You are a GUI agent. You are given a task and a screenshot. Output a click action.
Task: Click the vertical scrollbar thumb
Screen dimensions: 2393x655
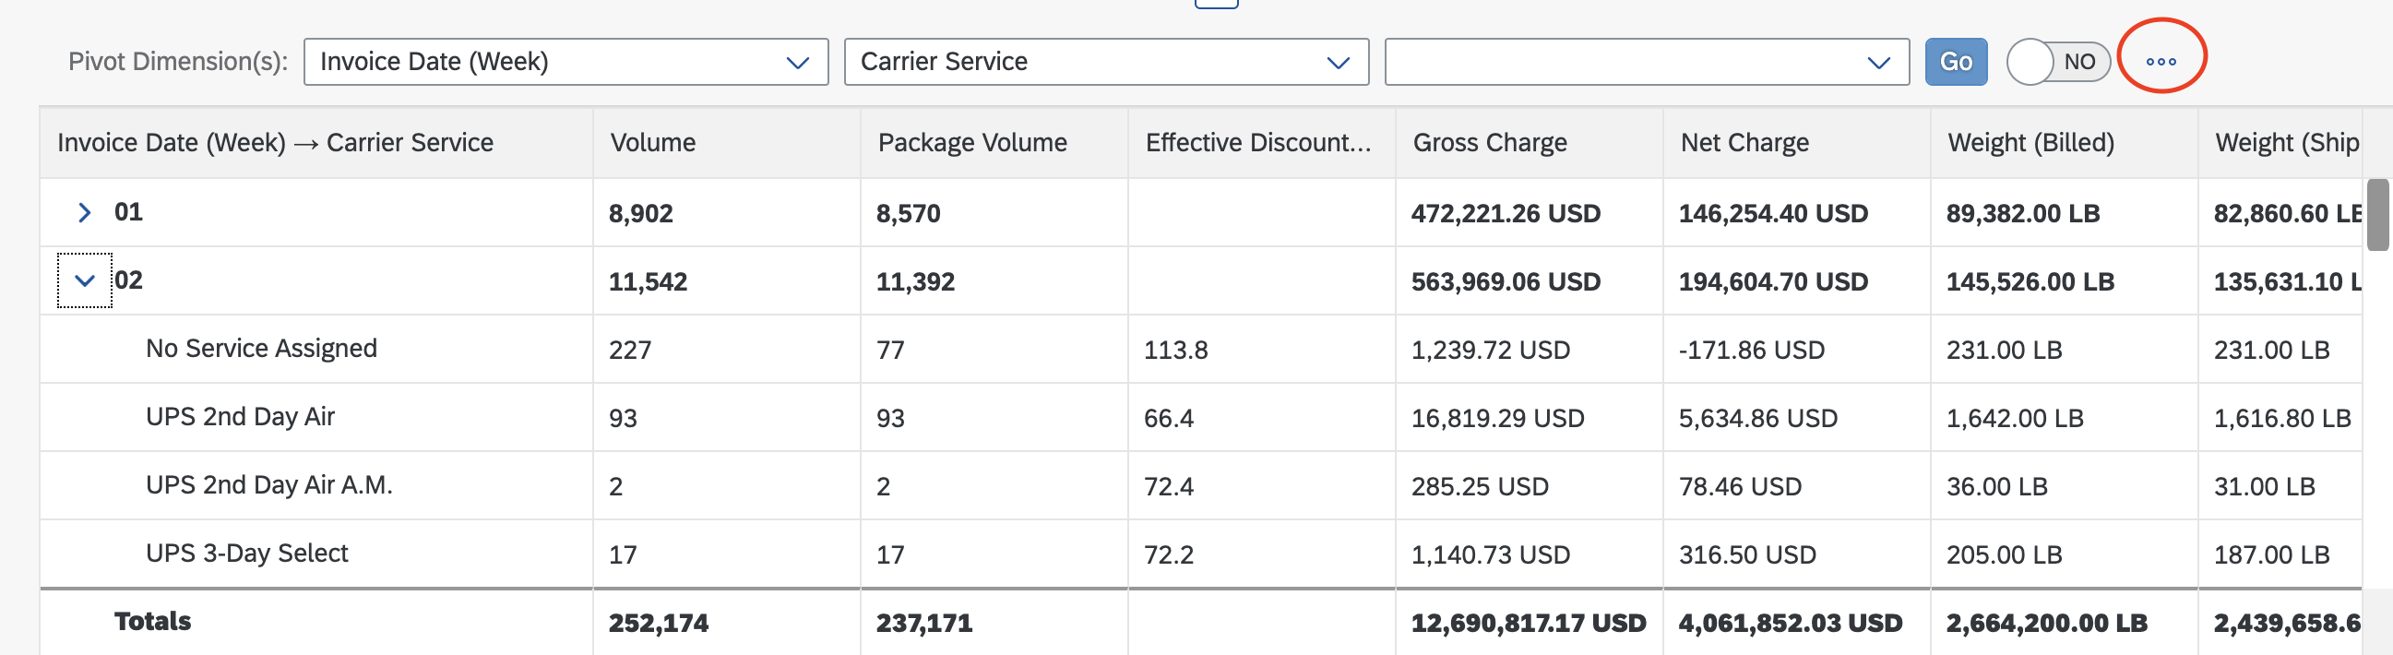[2377, 216]
